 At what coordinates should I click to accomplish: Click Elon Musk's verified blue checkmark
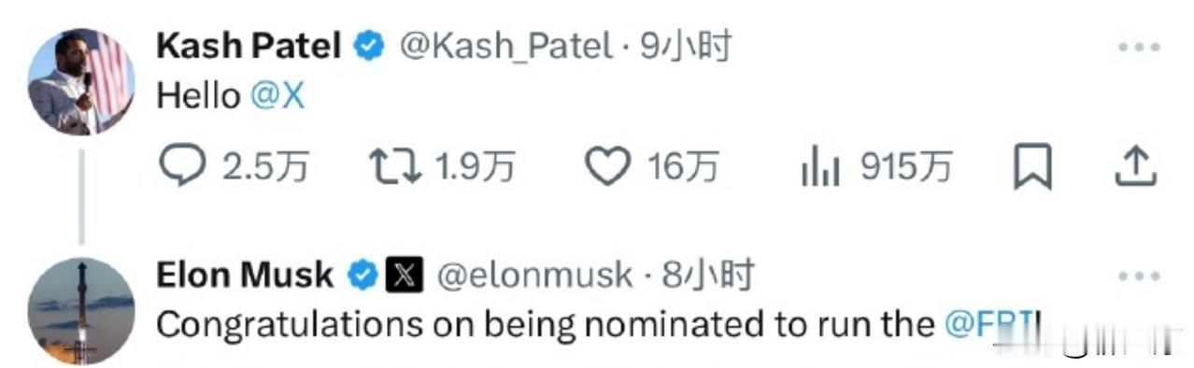tap(362, 276)
